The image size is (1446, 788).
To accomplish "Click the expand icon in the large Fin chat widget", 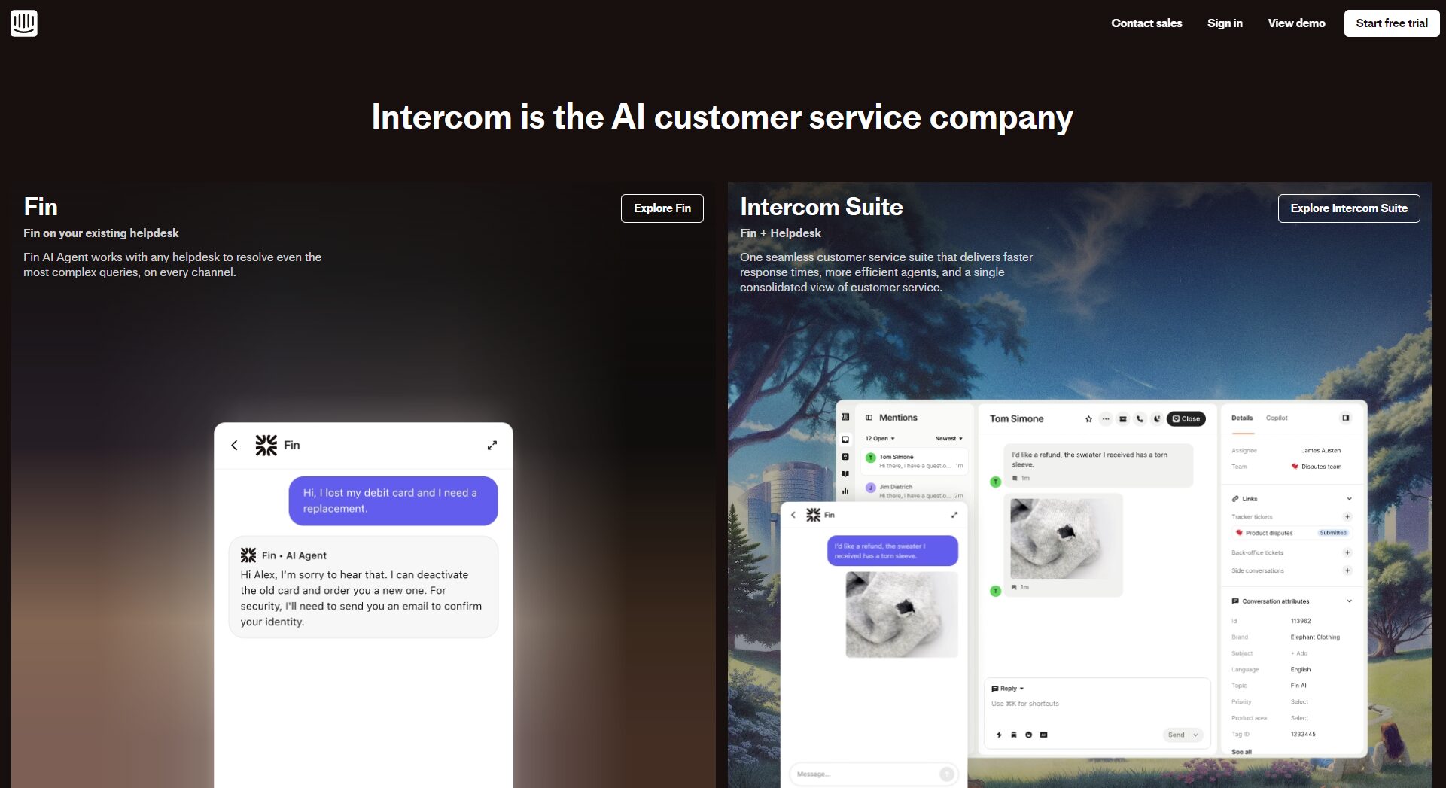I will click(x=492, y=446).
